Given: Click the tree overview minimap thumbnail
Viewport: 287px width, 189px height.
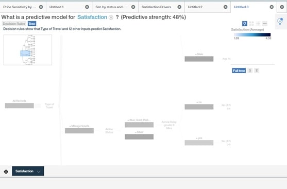Looking at the screenshot, I should point(28,50).
